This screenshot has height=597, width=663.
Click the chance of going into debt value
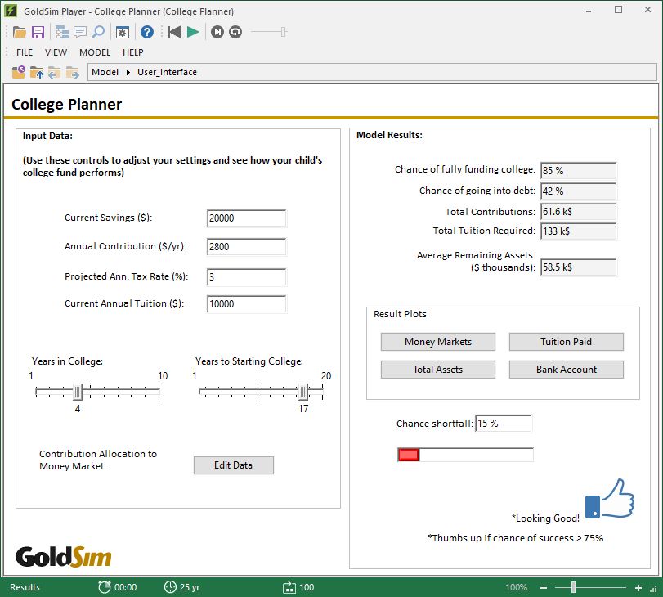pos(578,191)
